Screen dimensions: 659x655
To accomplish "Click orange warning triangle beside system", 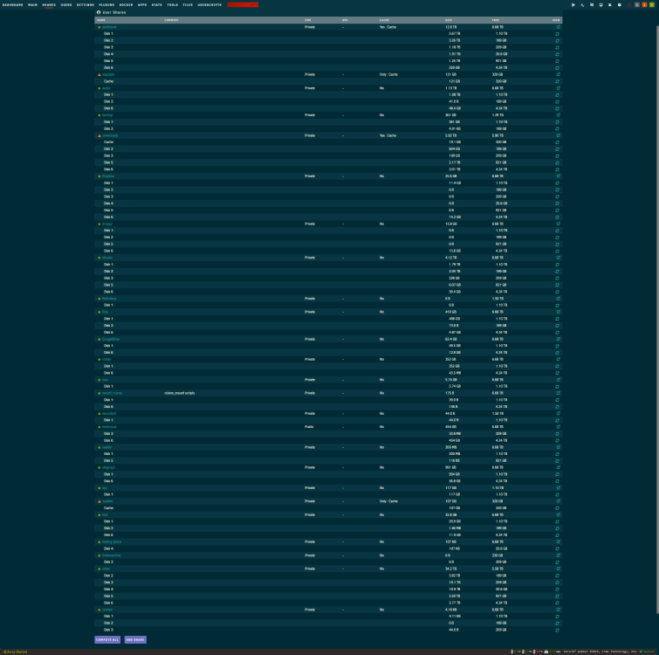I will [100, 501].
